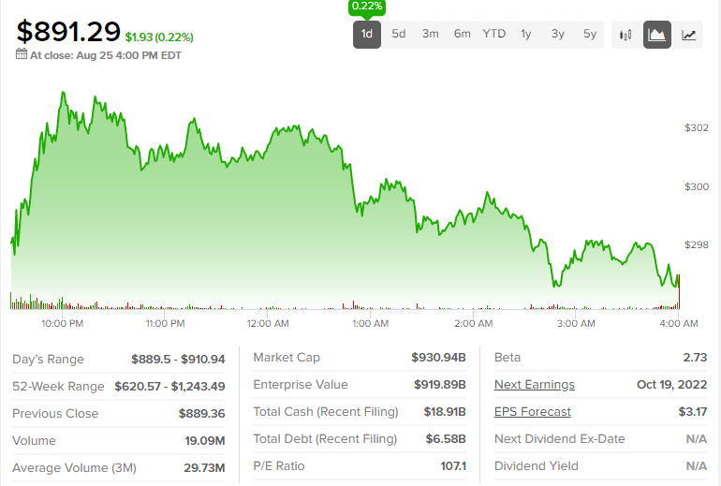The height and width of the screenshot is (486, 721).
Task: Click the N/A Next Dividend Ex-Date value
Action: (697, 438)
